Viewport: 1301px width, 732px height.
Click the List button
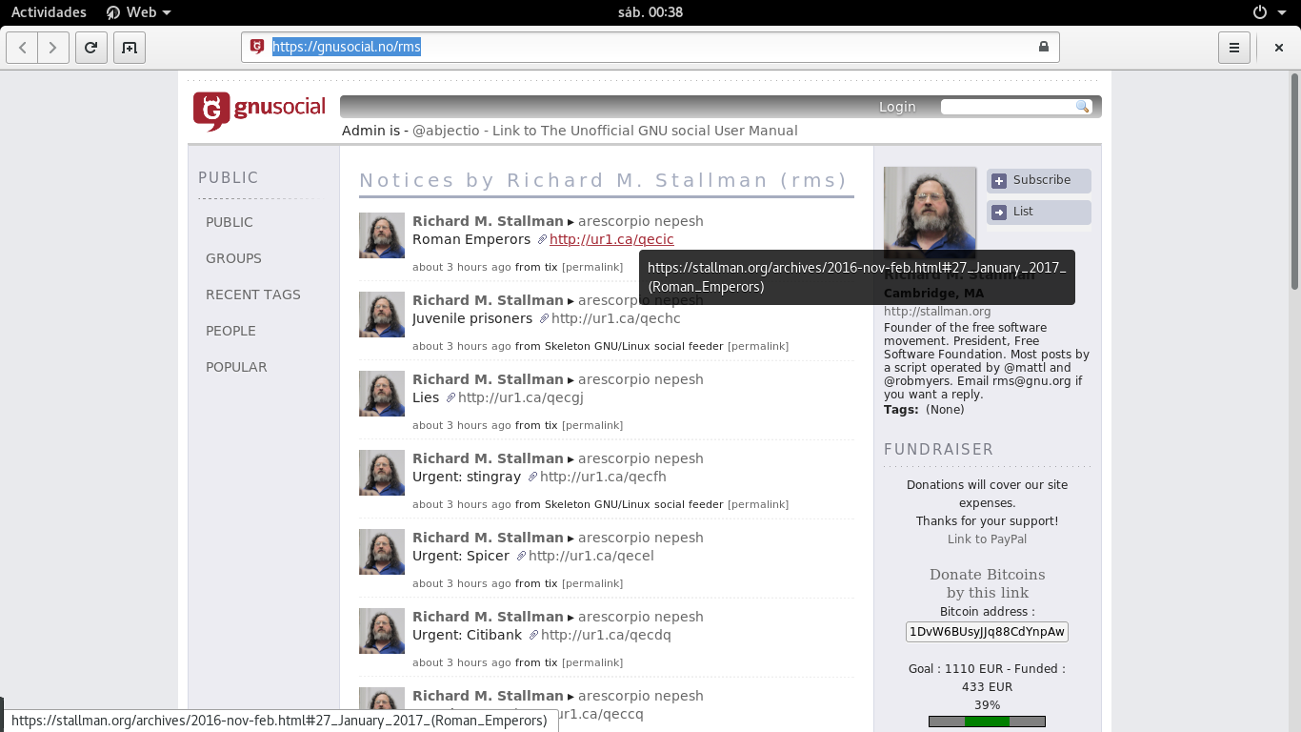(x=1039, y=212)
